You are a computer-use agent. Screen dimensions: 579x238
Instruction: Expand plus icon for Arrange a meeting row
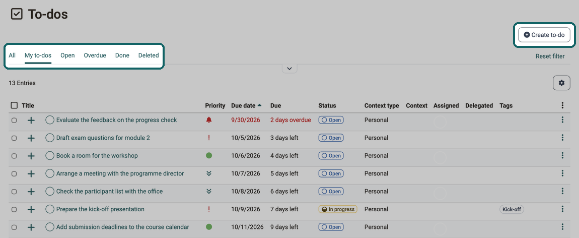pyautogui.click(x=31, y=173)
